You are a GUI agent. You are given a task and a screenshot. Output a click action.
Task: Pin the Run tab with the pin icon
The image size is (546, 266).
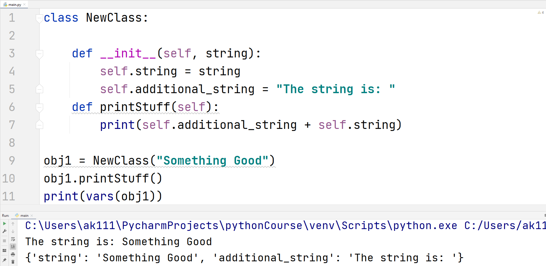click(x=5, y=260)
